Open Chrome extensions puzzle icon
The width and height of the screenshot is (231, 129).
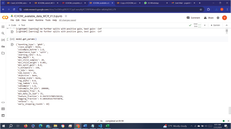(x=208, y=10)
